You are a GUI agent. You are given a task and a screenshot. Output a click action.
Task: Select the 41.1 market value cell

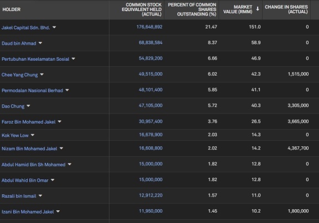(256, 90)
